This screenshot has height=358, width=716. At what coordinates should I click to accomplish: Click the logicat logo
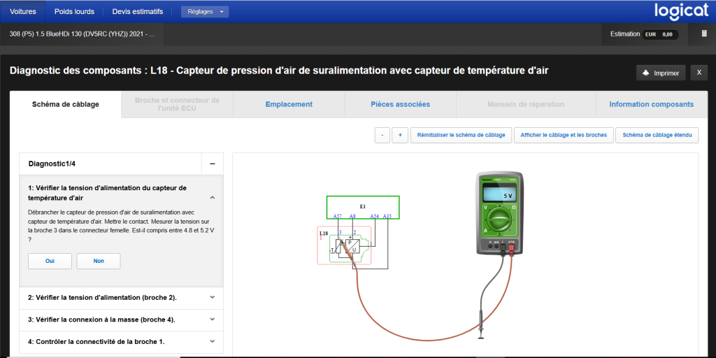point(682,11)
